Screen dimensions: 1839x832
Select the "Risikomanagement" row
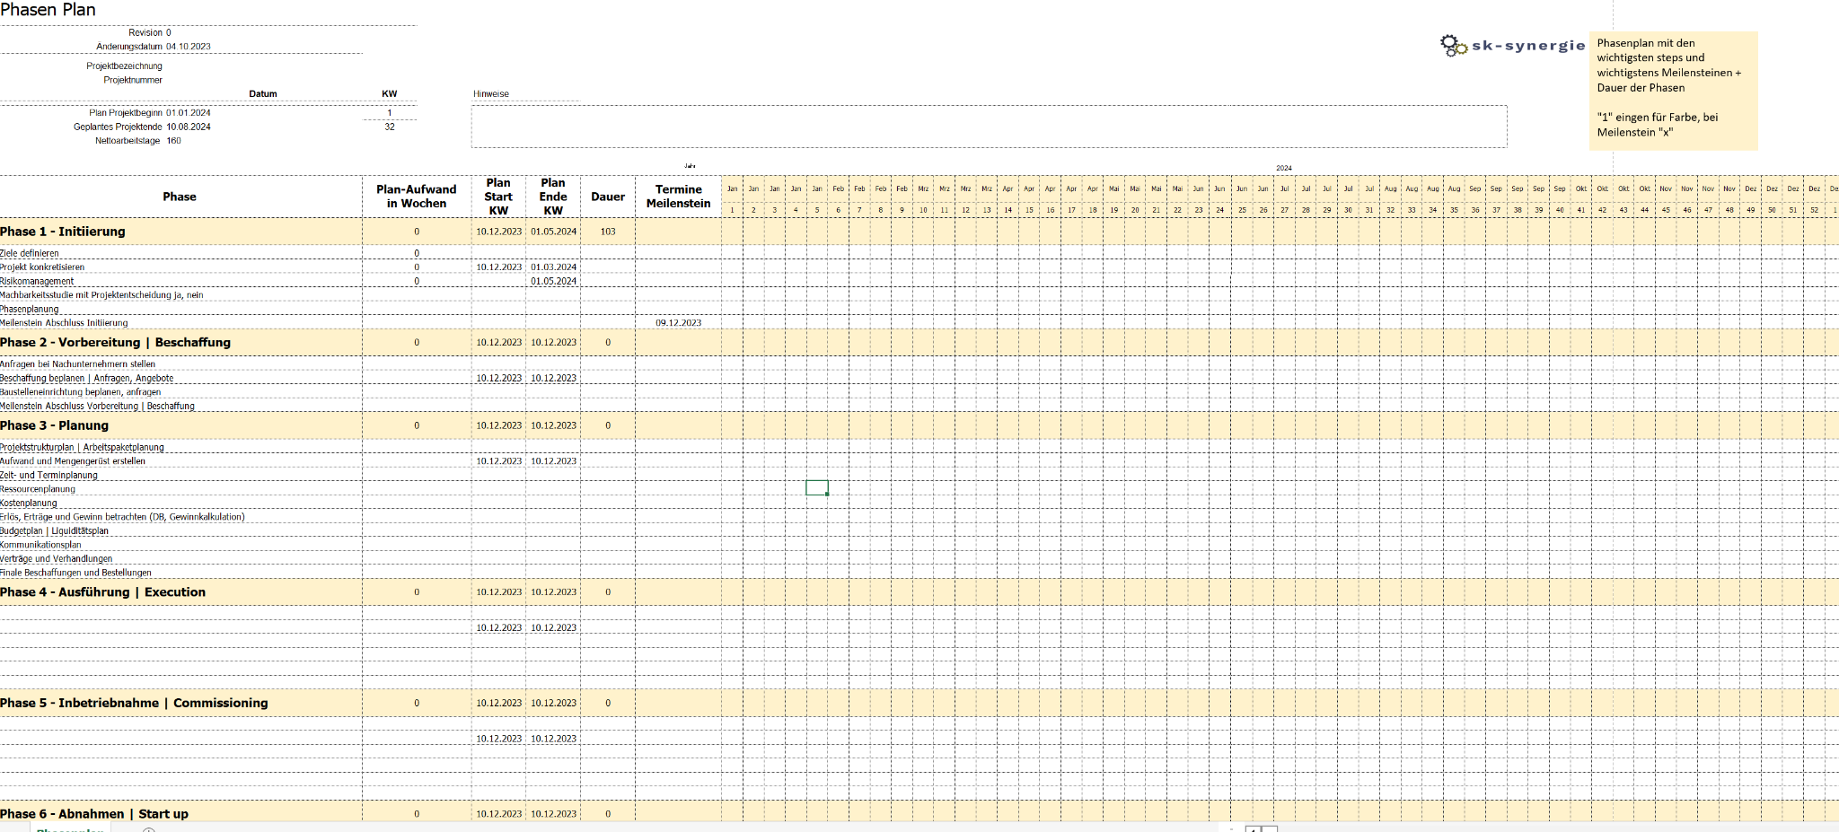tap(37, 281)
